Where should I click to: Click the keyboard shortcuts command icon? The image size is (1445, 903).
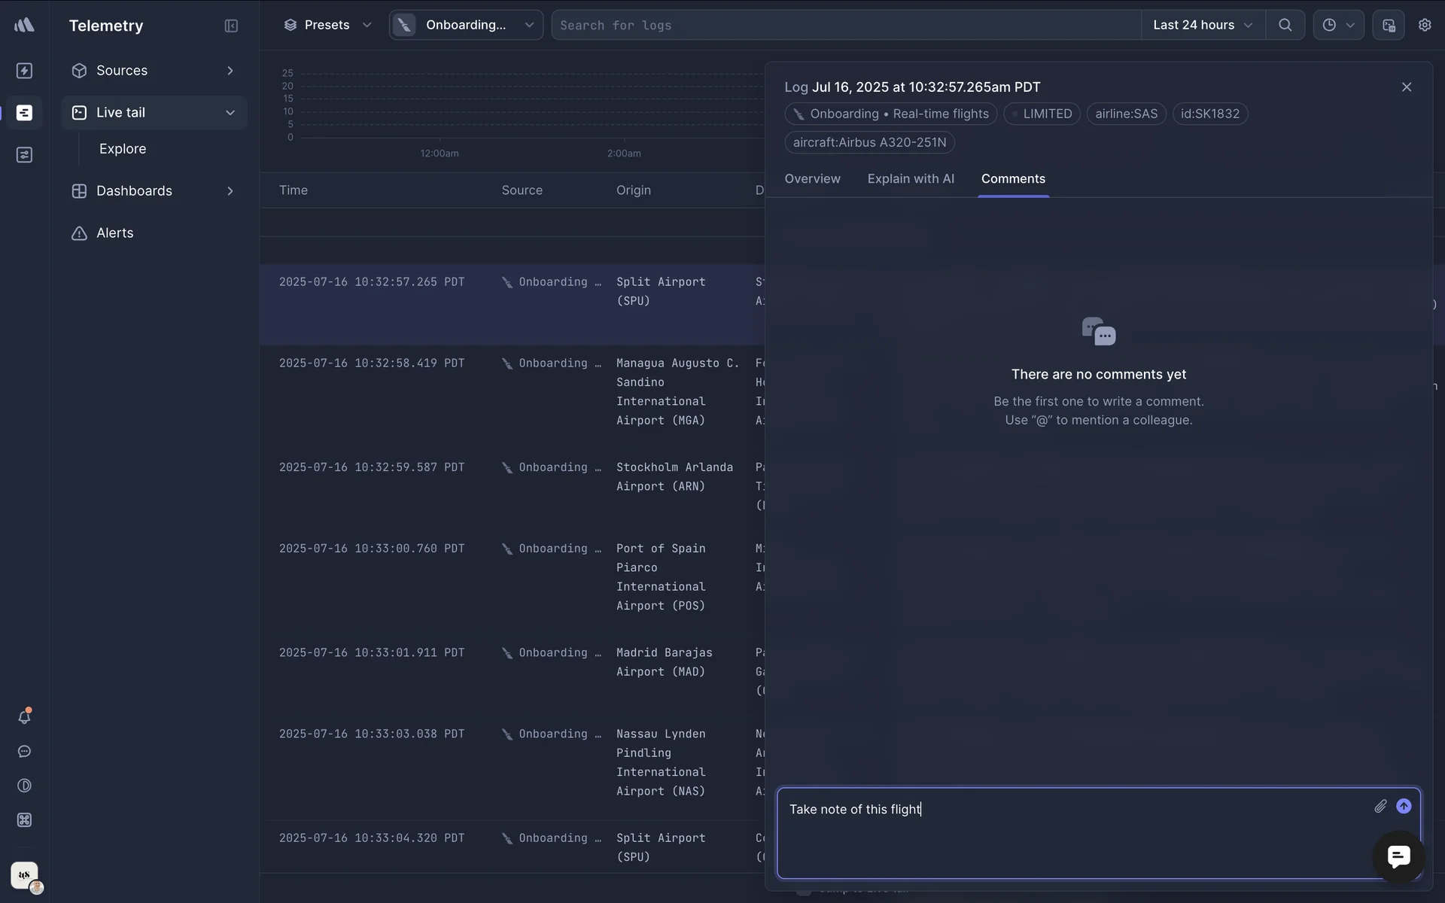24,820
